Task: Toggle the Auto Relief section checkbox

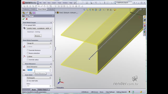Action: pyautogui.click(x=24, y=75)
